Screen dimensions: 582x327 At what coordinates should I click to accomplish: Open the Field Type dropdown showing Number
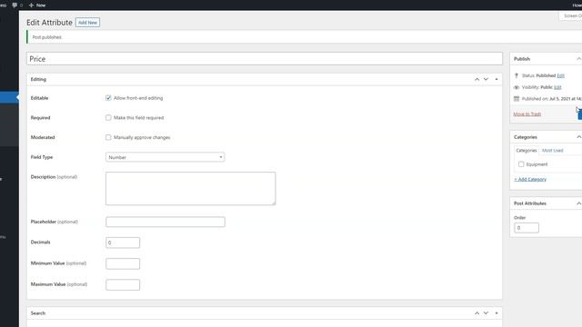[166, 157]
